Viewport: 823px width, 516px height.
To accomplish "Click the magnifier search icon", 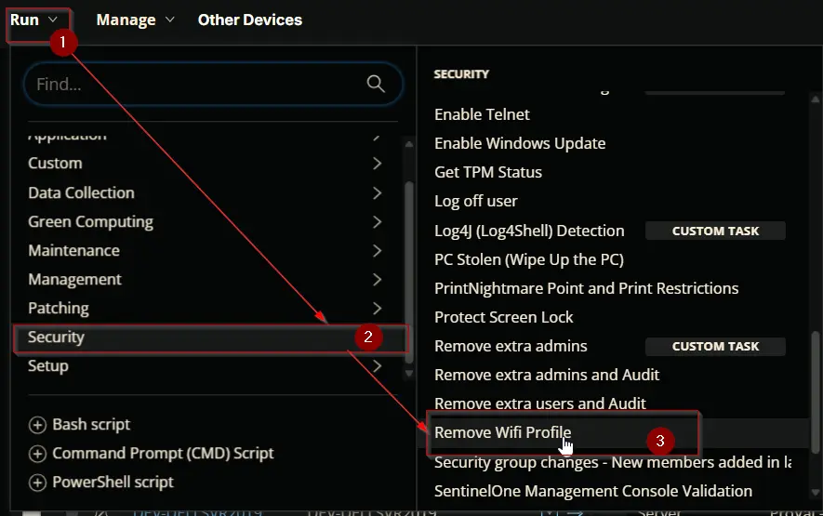I will point(376,84).
